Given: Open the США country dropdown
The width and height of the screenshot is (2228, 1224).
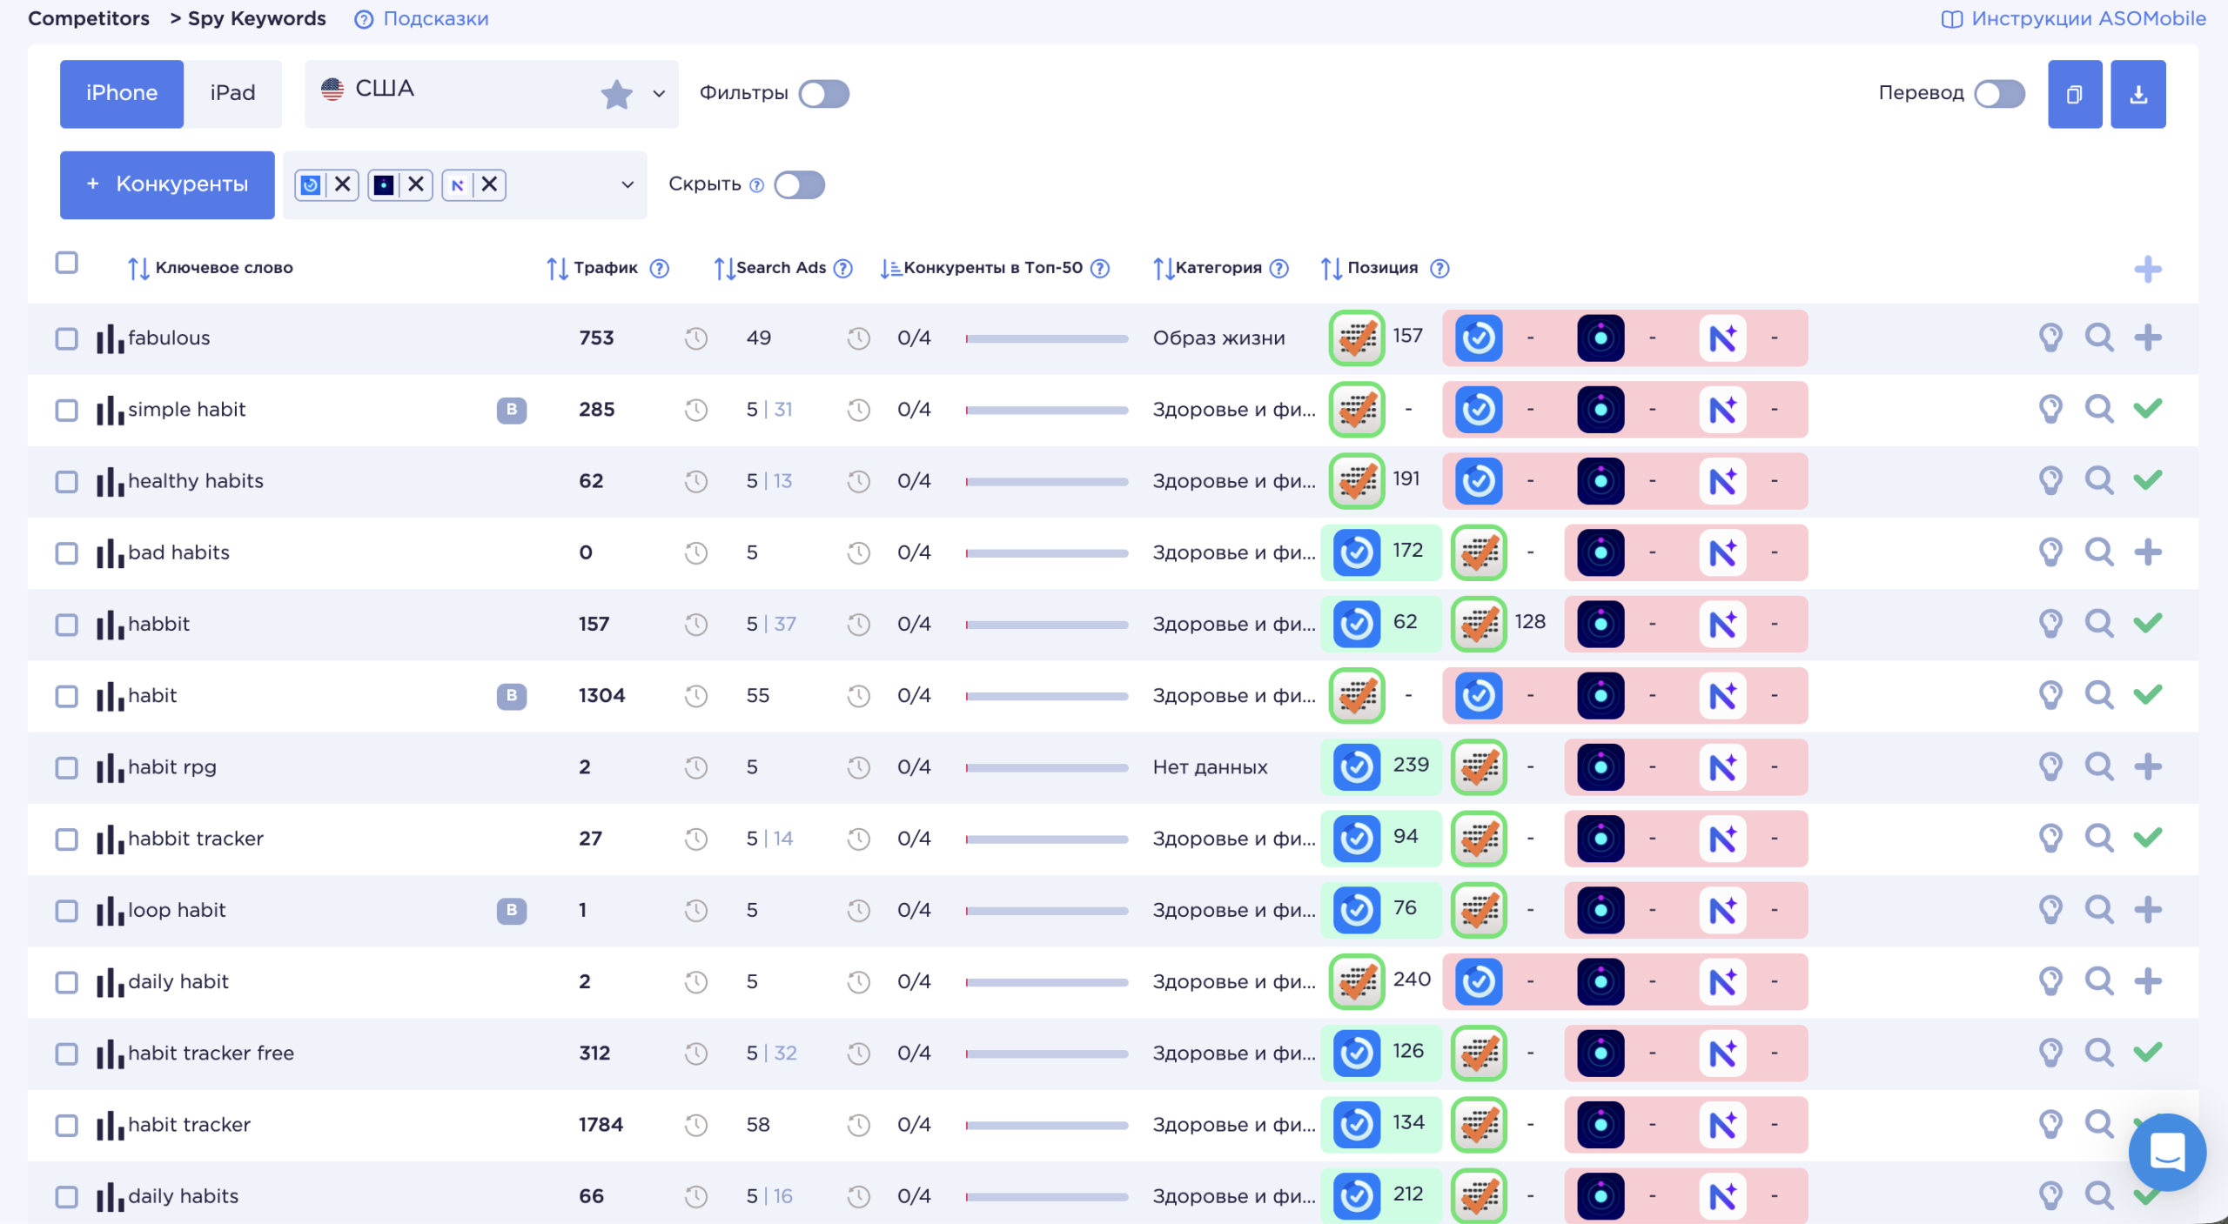Looking at the screenshot, I should pos(491,94).
